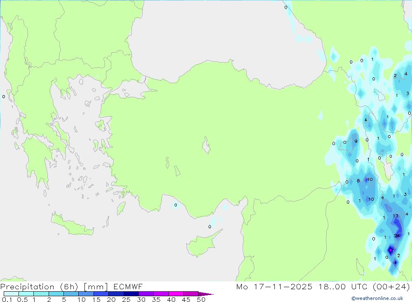
Task: Click the 35–40 mm purple legend swatch
Action: click(161, 294)
